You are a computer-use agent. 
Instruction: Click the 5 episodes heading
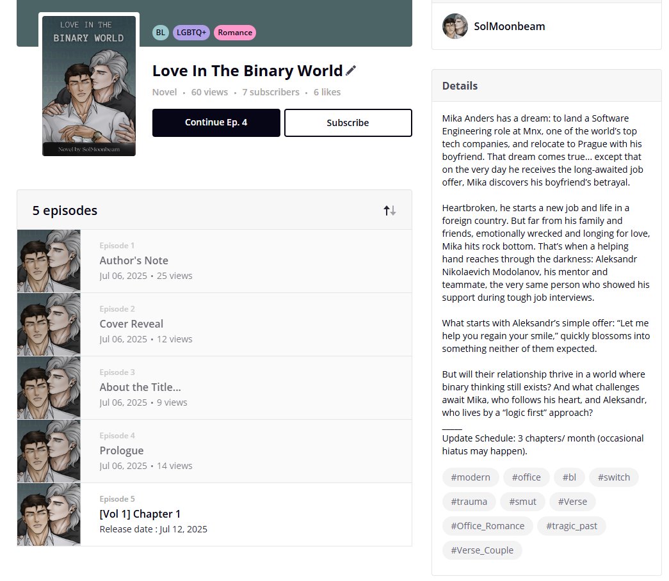65,211
